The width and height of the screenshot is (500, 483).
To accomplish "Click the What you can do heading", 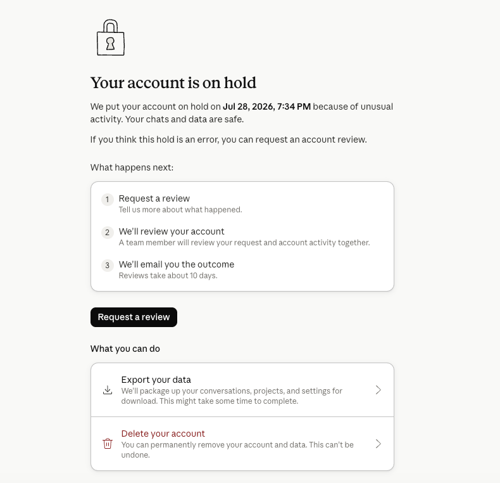I will 125,349.
